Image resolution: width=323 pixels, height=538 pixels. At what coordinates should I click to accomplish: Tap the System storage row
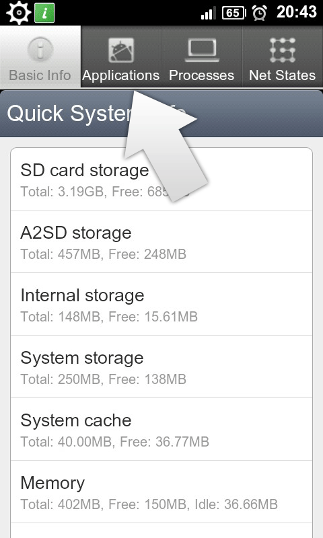pyautogui.click(x=161, y=367)
